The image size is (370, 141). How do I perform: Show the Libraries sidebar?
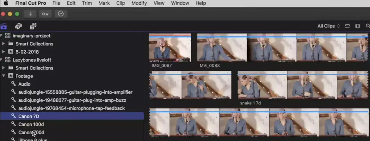coord(4,26)
